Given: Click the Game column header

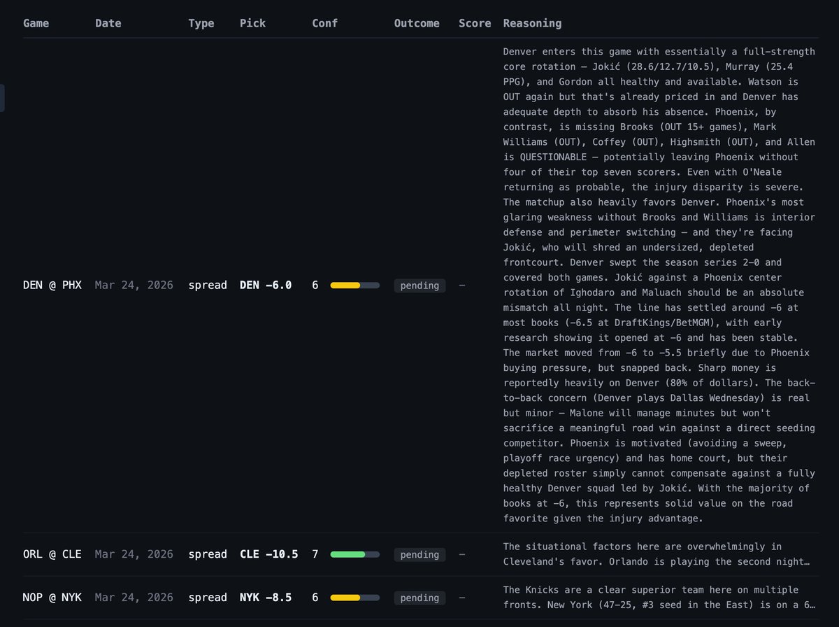Looking at the screenshot, I should point(37,23).
